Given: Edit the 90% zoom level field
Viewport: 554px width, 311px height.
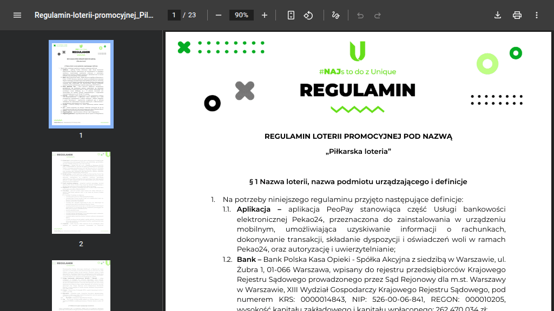Looking at the screenshot, I should 241,15.
